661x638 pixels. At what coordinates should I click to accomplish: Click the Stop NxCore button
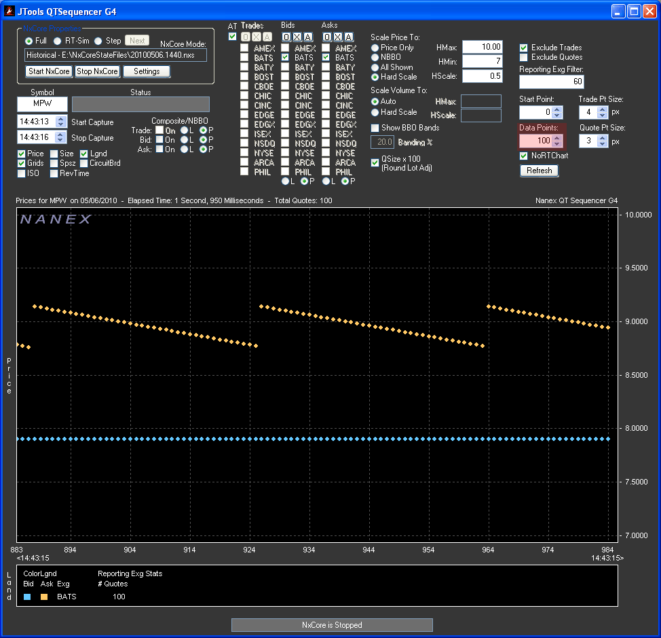(97, 71)
